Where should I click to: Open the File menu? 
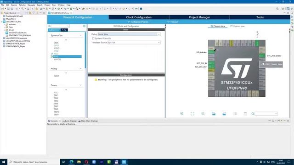(2, 5)
